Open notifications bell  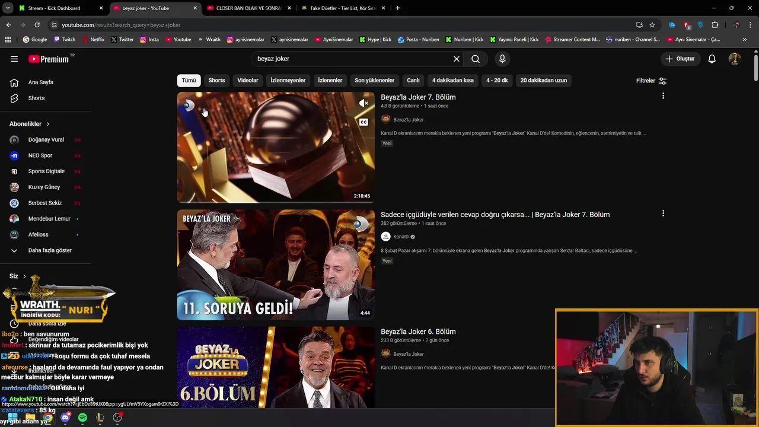(x=712, y=59)
